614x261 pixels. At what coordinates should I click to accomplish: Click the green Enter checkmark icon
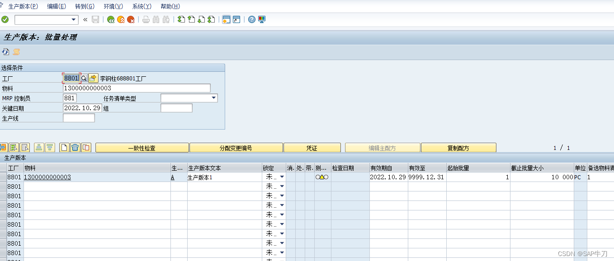click(x=5, y=19)
